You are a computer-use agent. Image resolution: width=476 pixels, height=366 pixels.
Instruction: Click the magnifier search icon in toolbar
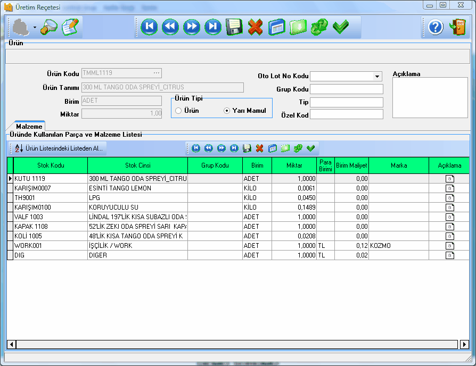(x=49, y=27)
